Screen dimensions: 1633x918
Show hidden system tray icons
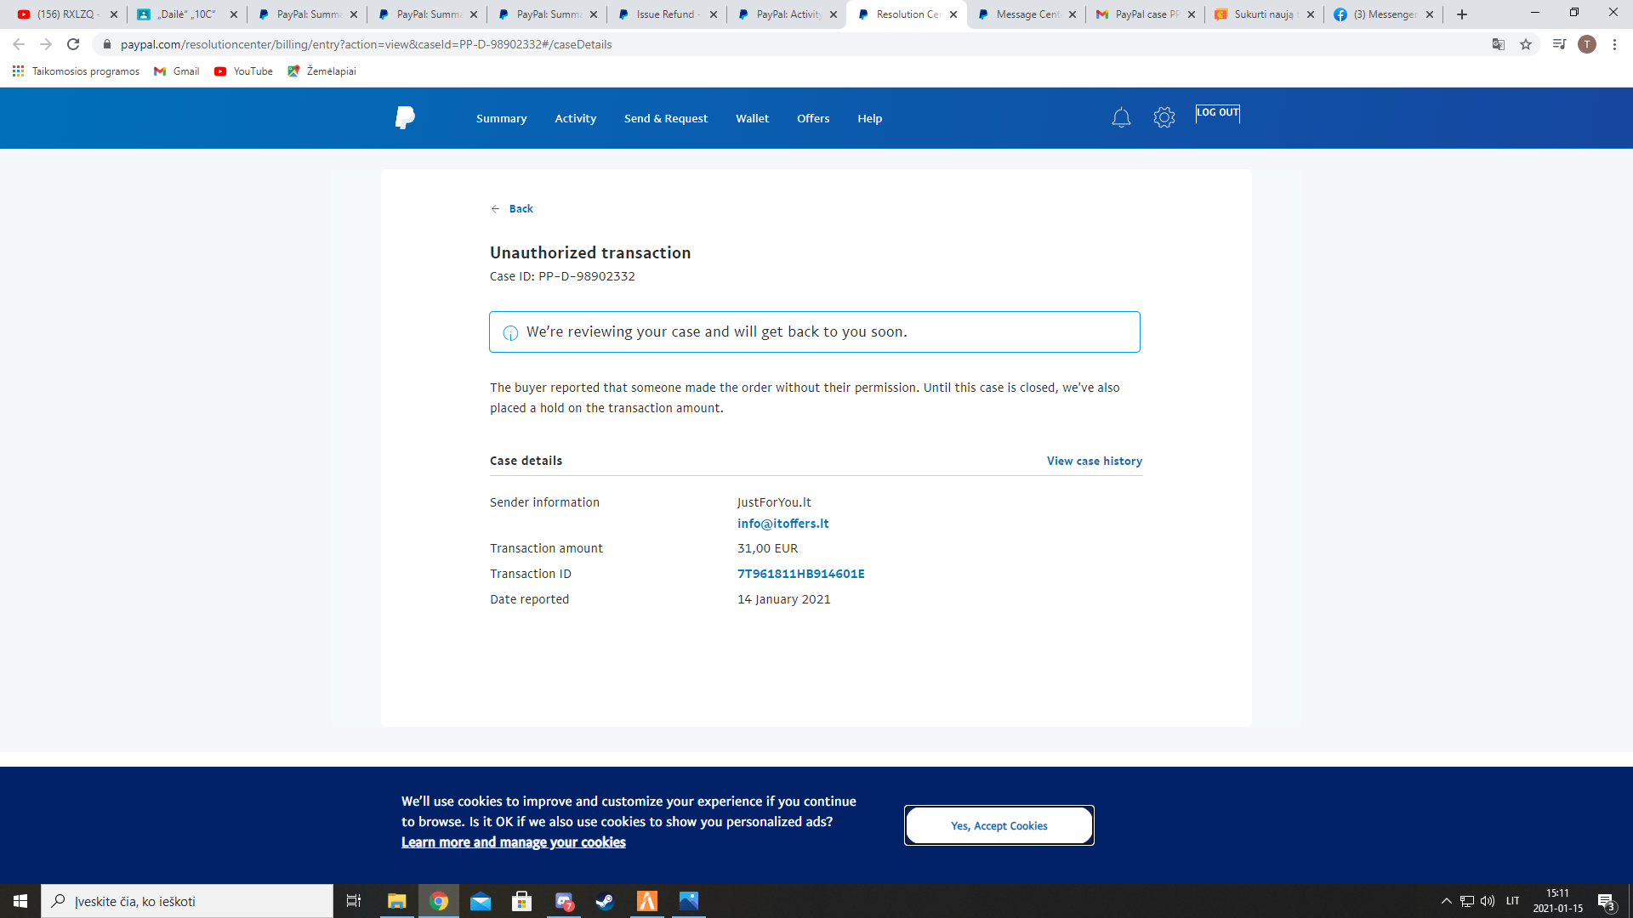coord(1446,901)
